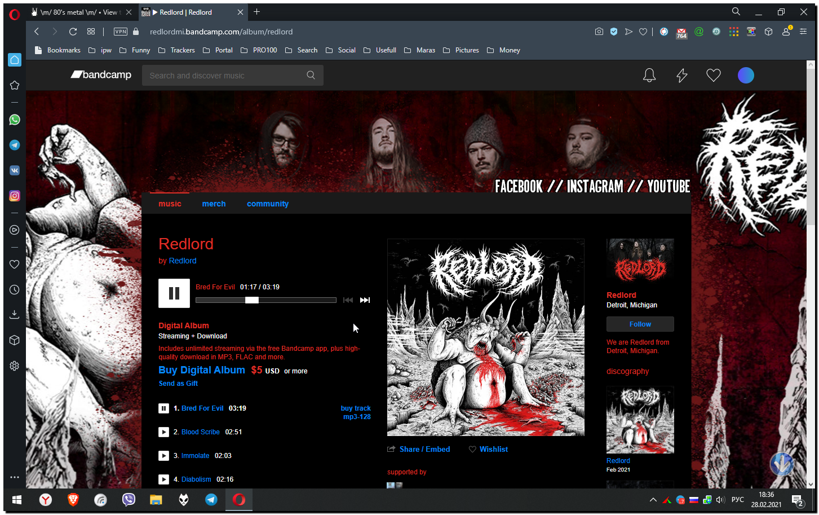Open the Bandcamp feed lightning icon
Viewport: 819px width, 515px height.
[682, 75]
